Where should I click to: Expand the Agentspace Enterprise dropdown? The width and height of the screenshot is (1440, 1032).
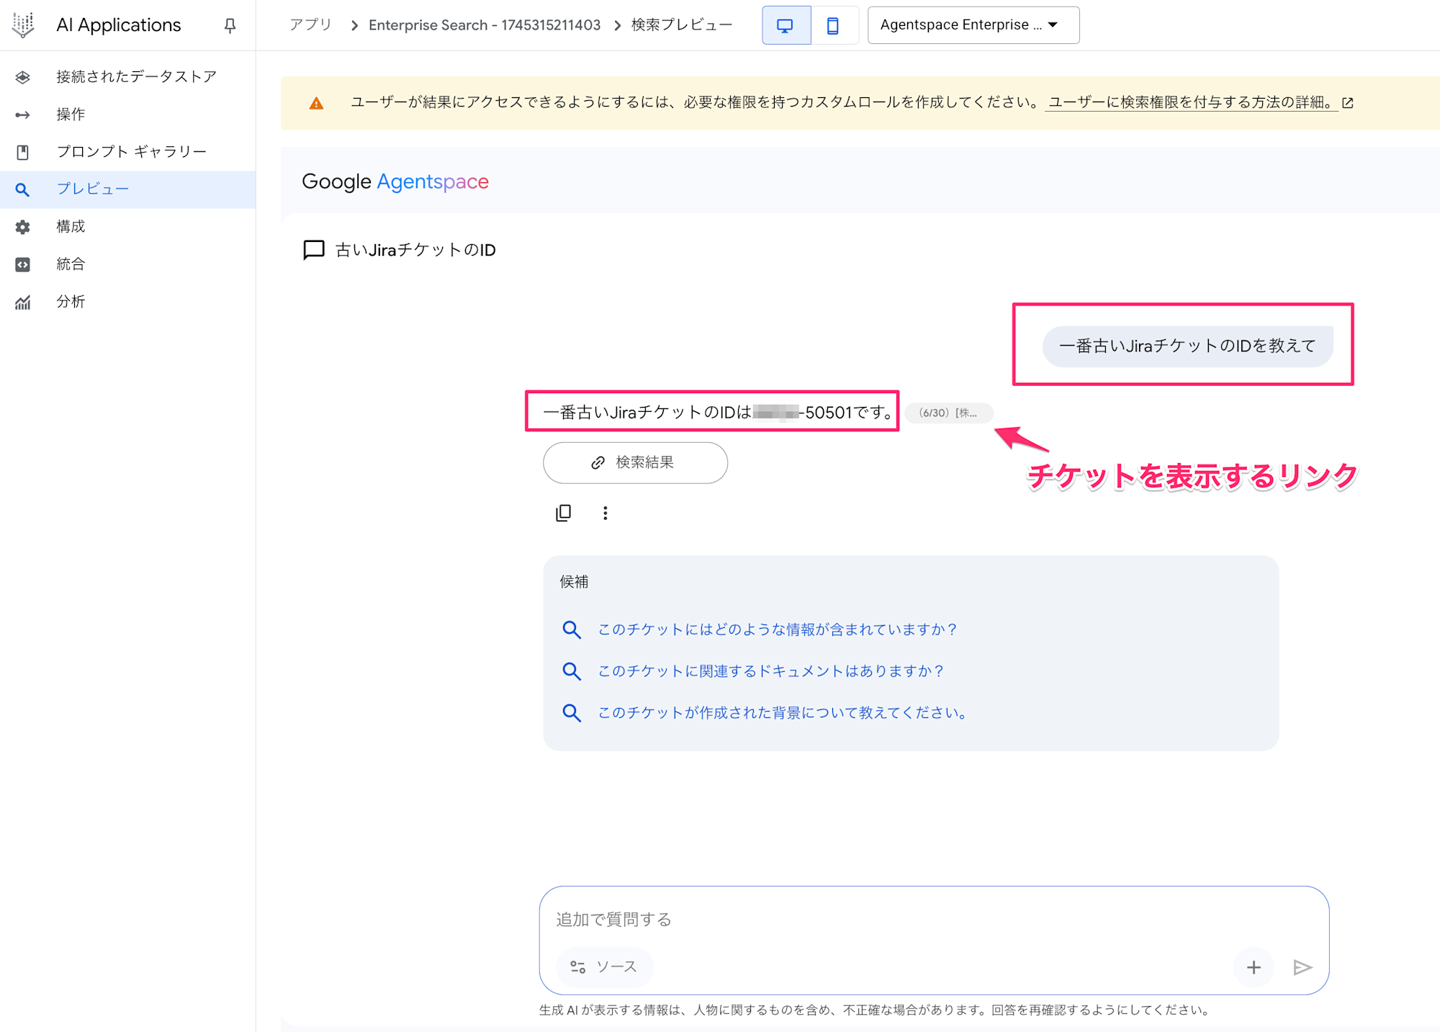(x=973, y=25)
